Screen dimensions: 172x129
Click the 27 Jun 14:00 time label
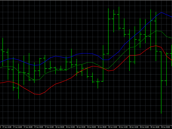tap(7, 127)
